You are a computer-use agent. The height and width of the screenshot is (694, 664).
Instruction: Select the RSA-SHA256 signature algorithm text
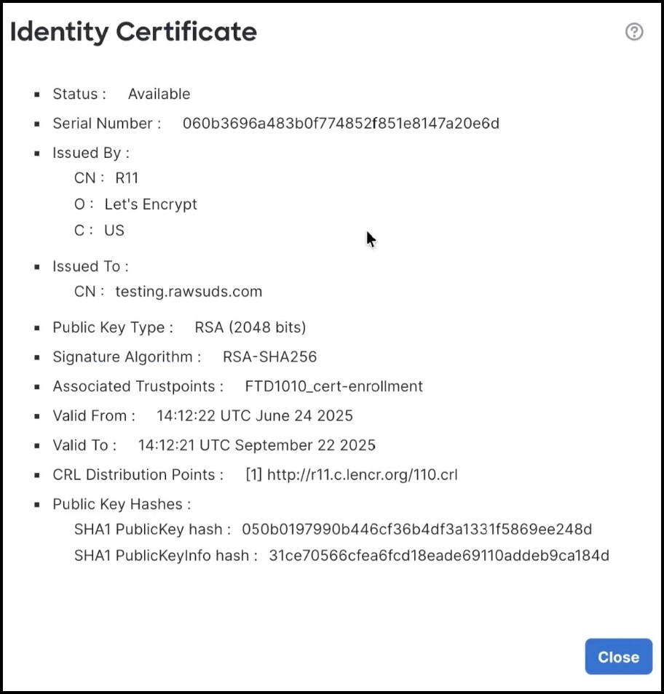coord(269,356)
